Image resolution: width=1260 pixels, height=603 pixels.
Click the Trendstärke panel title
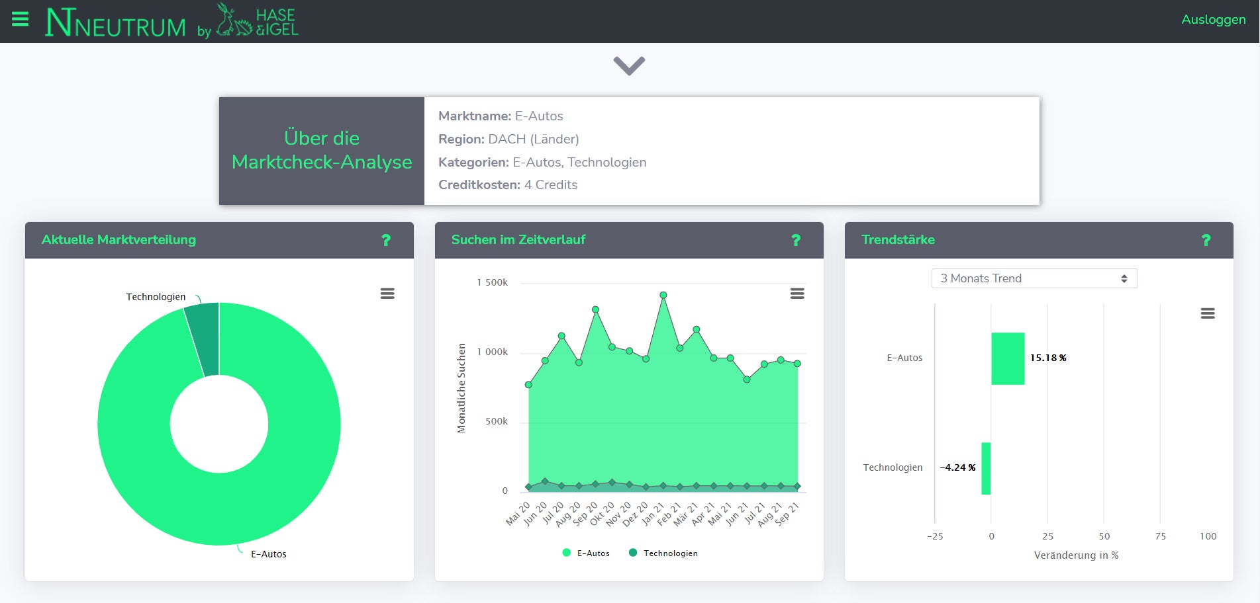898,239
